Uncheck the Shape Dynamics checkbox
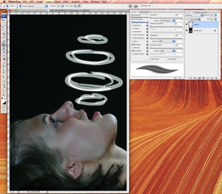This screenshot has width=222, height=194. pyautogui.click(x=133, y=22)
